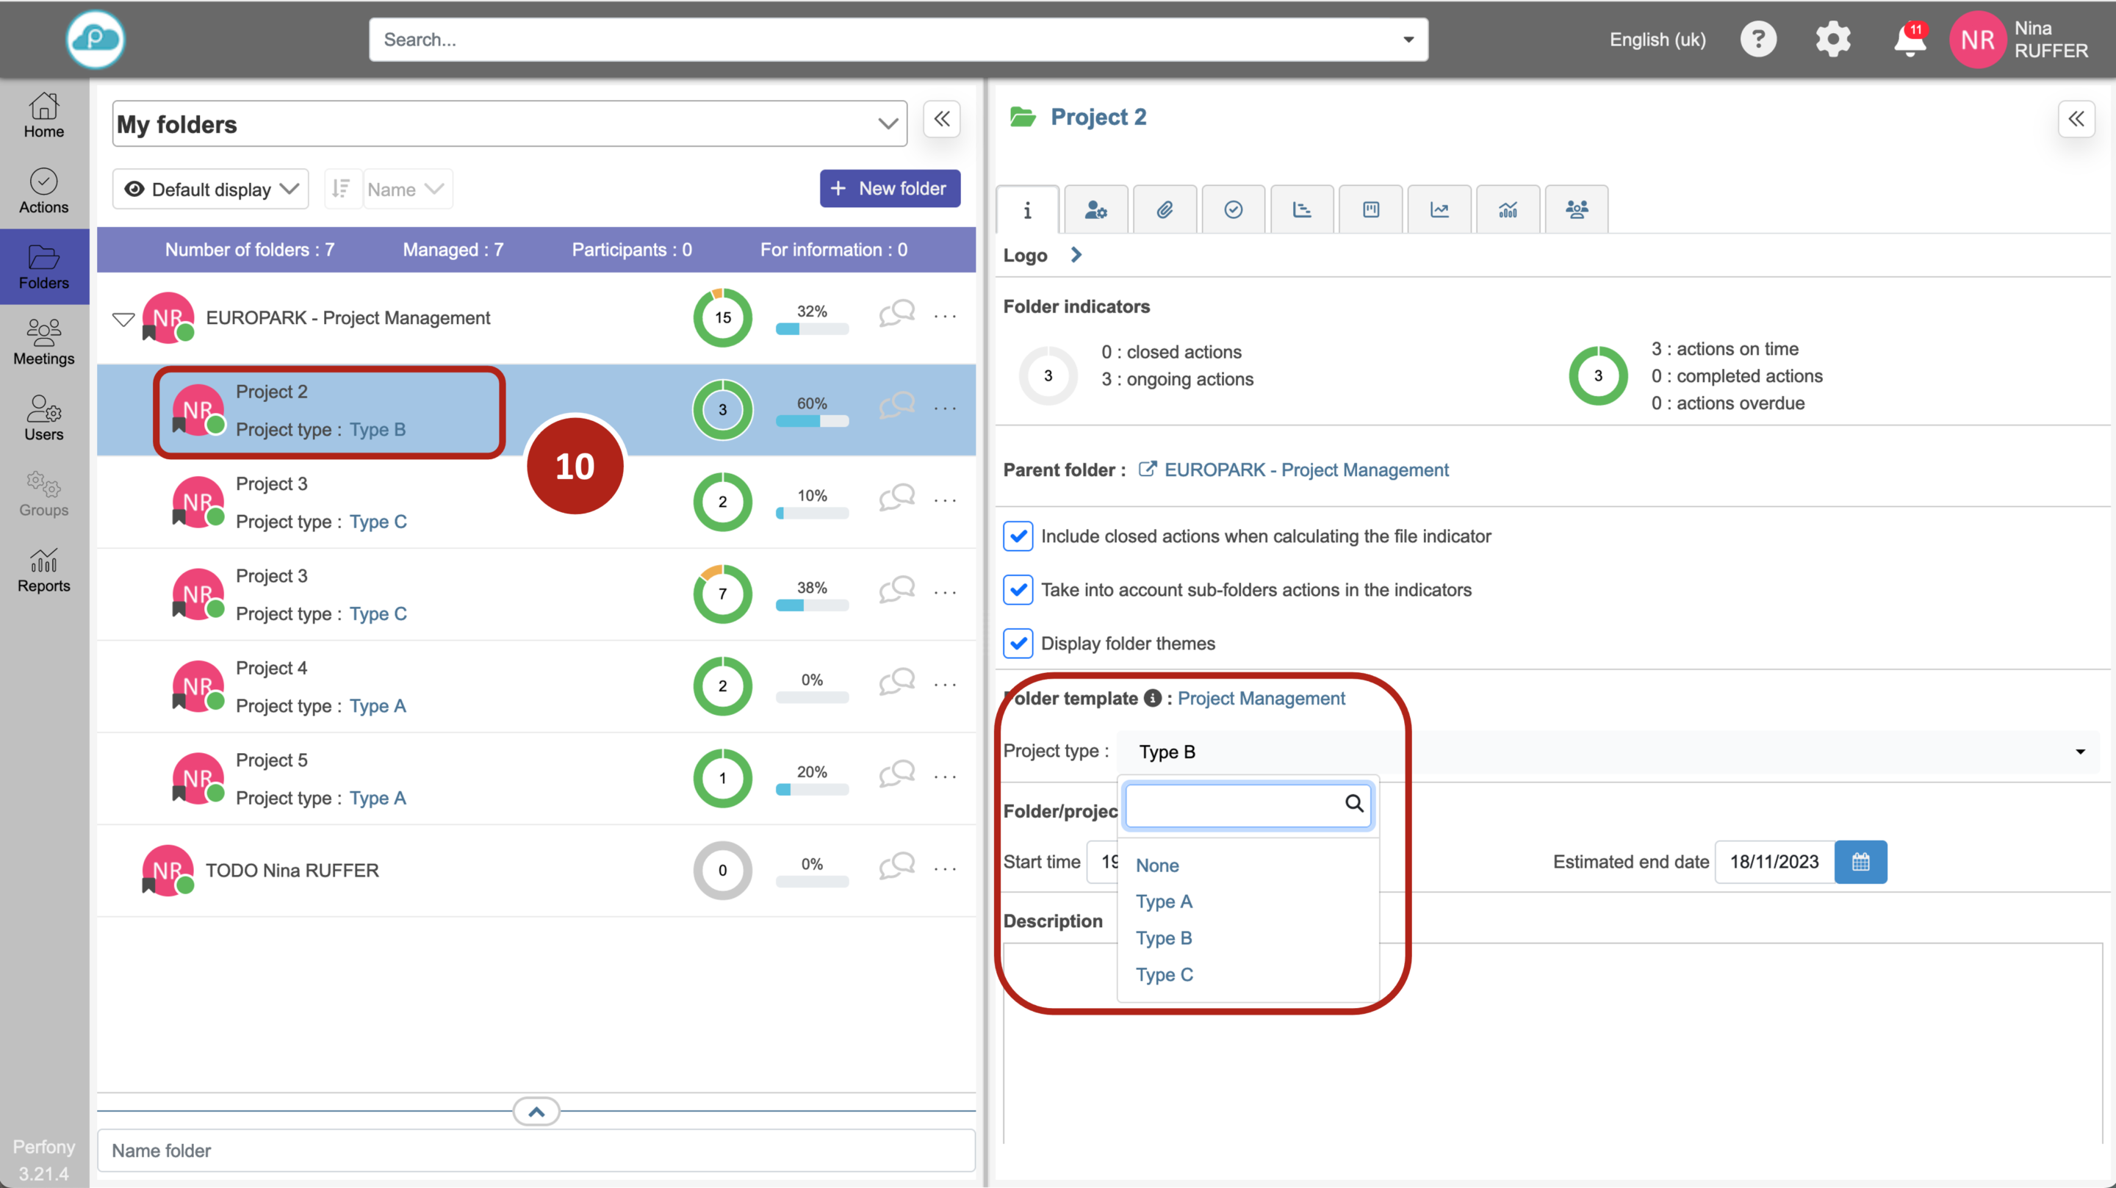This screenshot has width=2116, height=1188.
Task: Open the Gantt chart tab icon
Action: tap(1301, 210)
